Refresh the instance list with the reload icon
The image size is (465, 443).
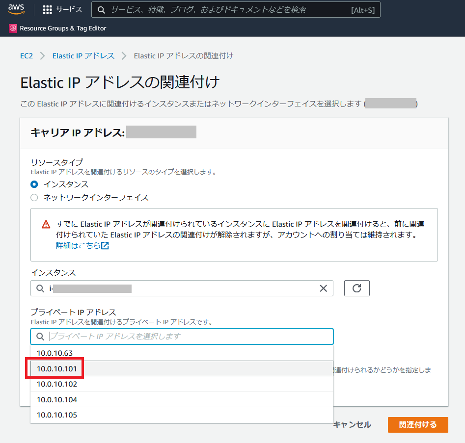pos(356,288)
